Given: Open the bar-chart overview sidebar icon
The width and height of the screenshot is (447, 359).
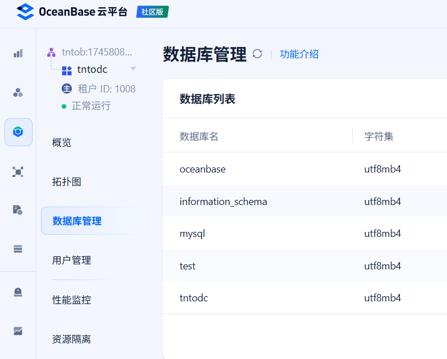Looking at the screenshot, I should [18, 53].
